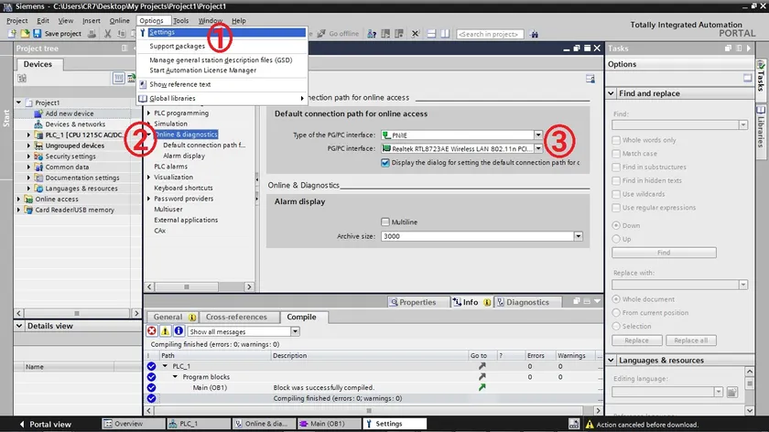This screenshot has width=769, height=432.
Task: Open Global libraries submenu
Action: tap(222, 98)
